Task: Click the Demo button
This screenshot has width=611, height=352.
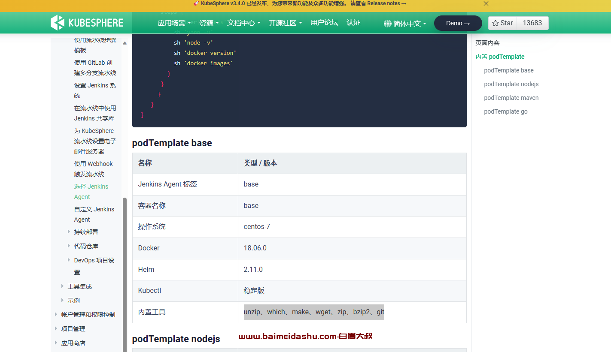Action: pos(458,23)
